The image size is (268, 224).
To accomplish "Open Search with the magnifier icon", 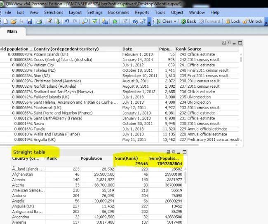I will tap(85, 21).
